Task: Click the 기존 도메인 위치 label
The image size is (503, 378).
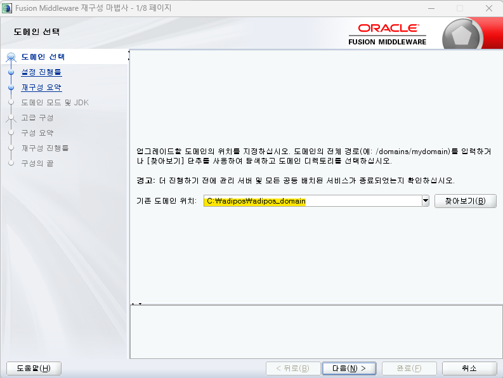Action: (166, 201)
